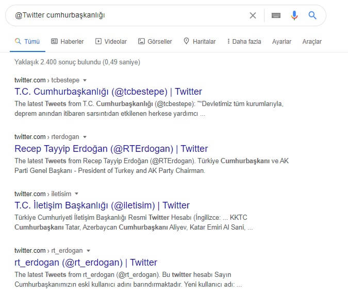Click inside the search query text field

point(129,15)
